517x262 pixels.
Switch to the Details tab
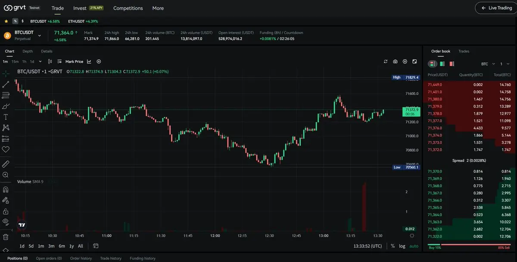[x=47, y=51]
